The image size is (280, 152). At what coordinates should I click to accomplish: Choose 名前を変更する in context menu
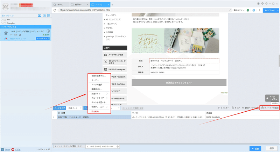(x=99, y=76)
